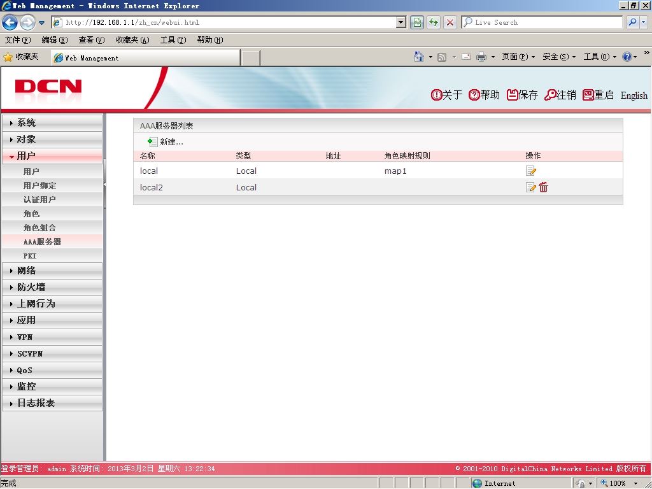652x489 pixels.
Task: Expand the QoS menu section
Action: tap(52, 370)
